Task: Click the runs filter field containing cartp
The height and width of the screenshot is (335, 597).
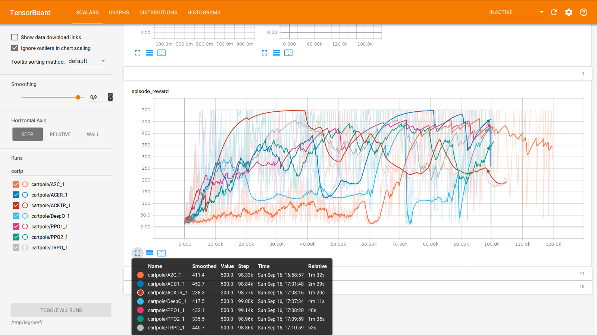Action: coord(62,171)
